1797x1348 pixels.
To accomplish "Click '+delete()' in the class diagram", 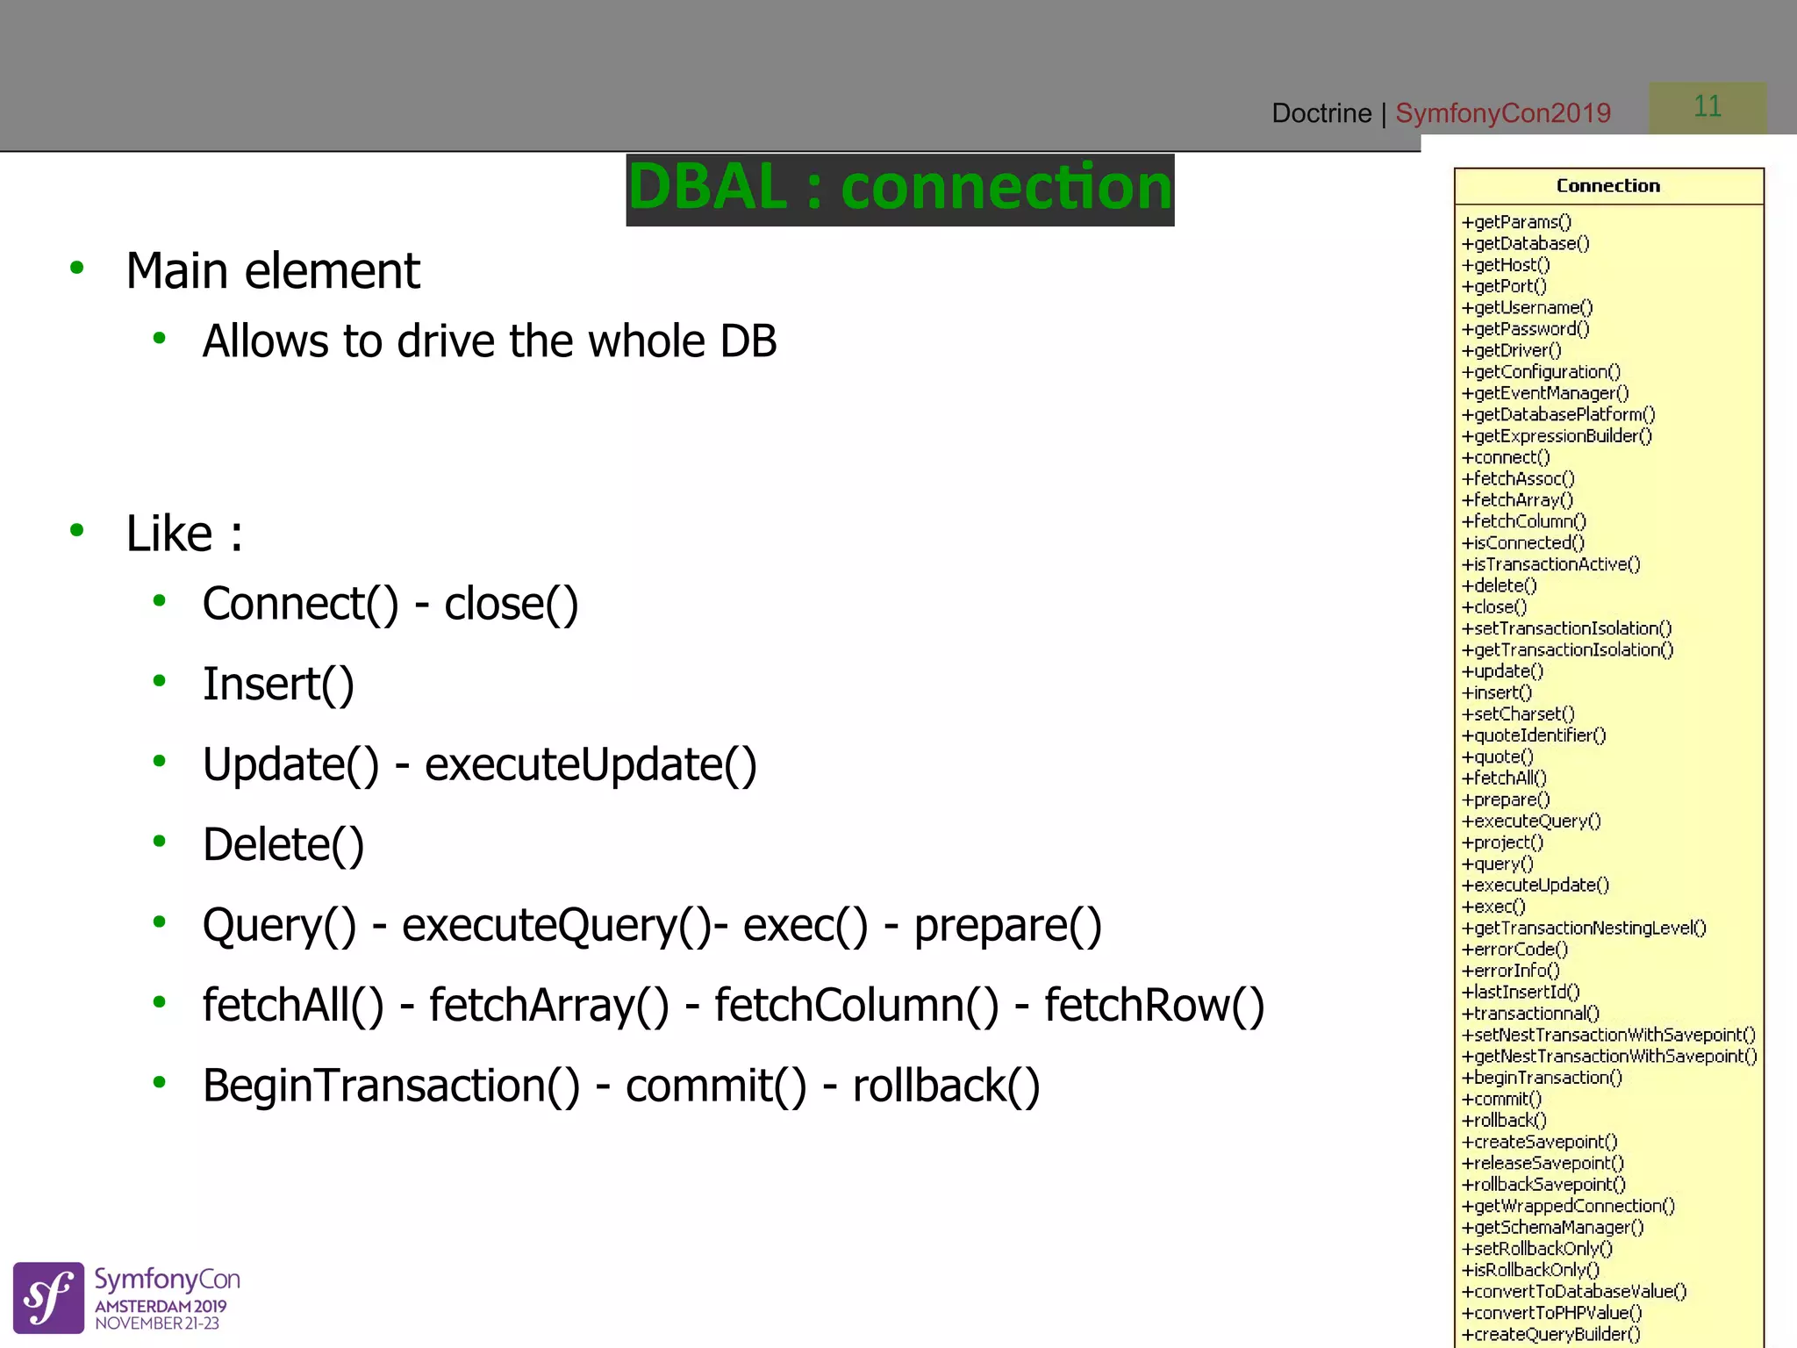I will pos(1500,585).
